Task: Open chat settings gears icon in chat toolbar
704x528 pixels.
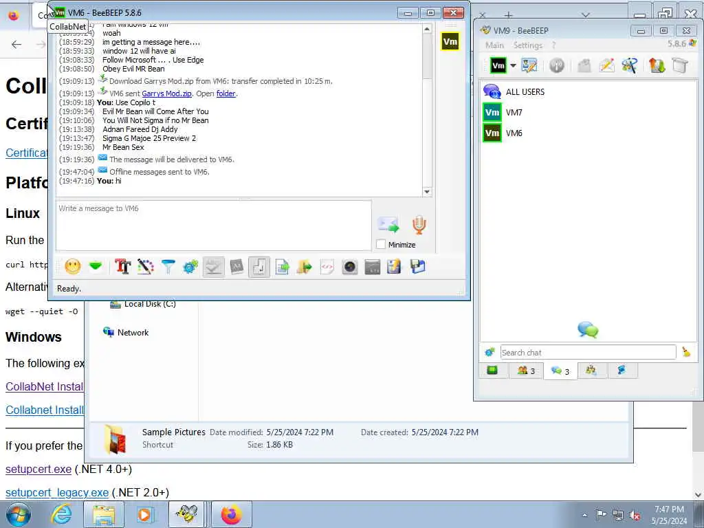Action: click(x=191, y=267)
